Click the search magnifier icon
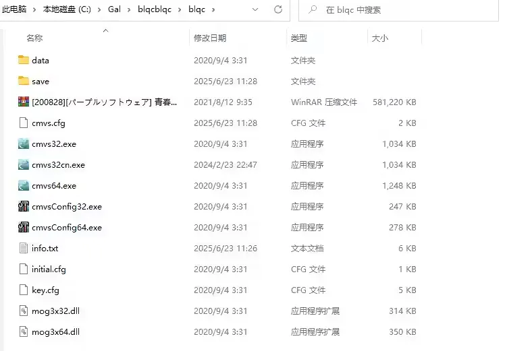The height and width of the screenshot is (351, 505). (x=312, y=9)
